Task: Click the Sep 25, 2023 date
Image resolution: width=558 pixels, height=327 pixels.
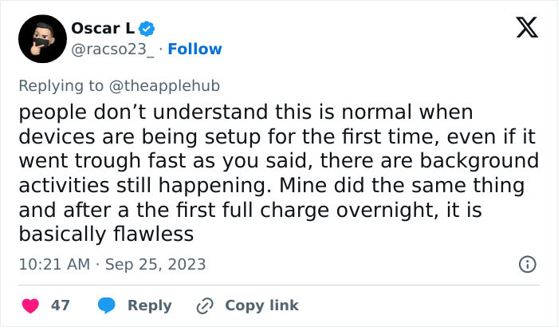Action: (155, 264)
